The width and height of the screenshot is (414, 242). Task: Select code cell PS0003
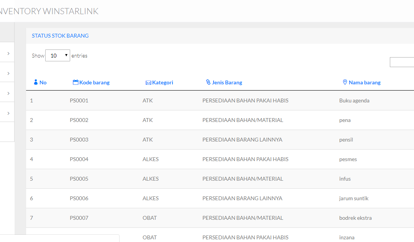[79, 140]
